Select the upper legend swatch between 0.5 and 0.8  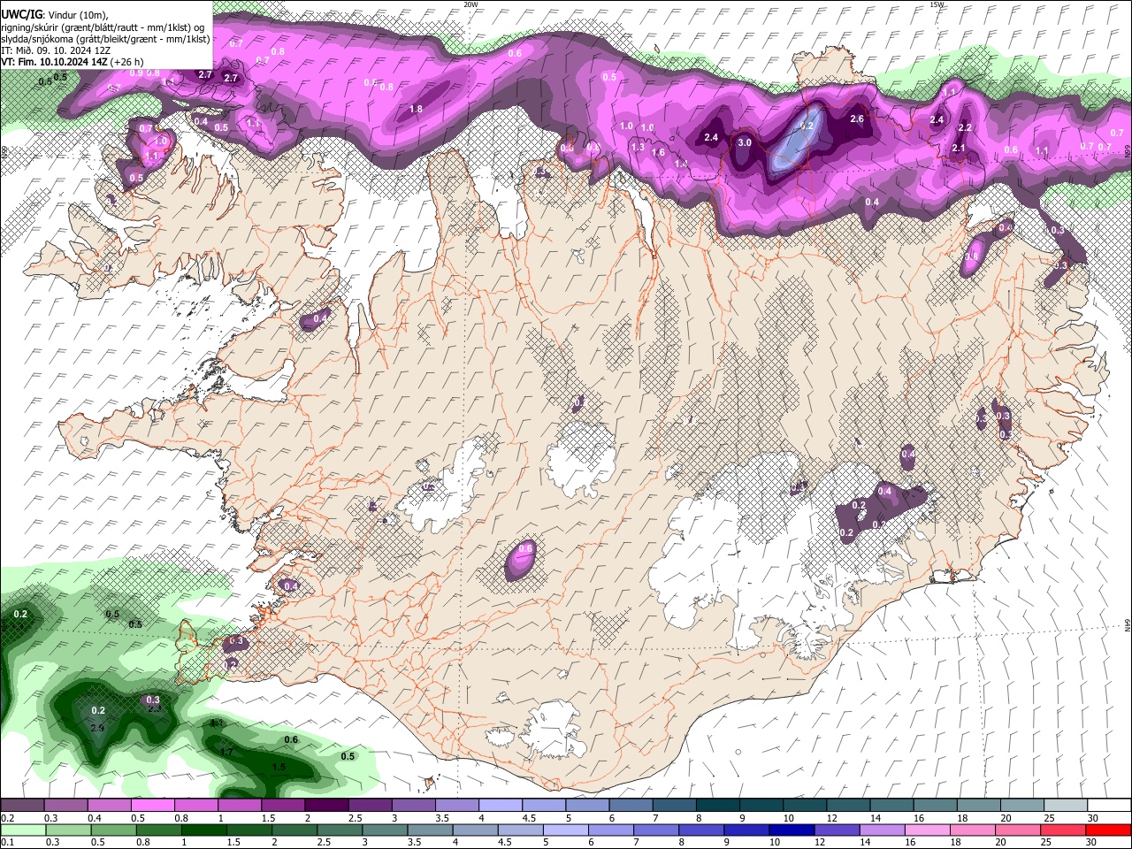coord(152,806)
